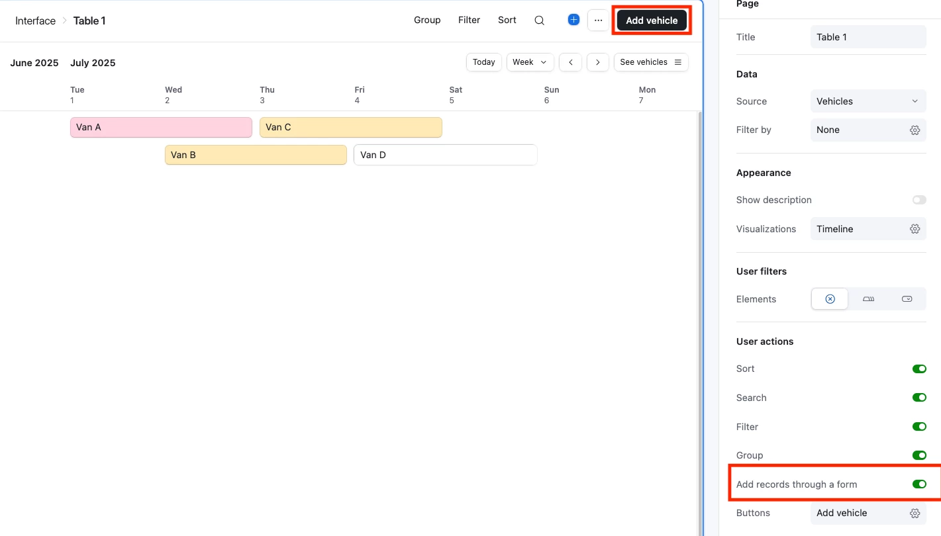Edit the page Title field Table 1
Viewport: 941px width, 536px height.
click(x=868, y=37)
